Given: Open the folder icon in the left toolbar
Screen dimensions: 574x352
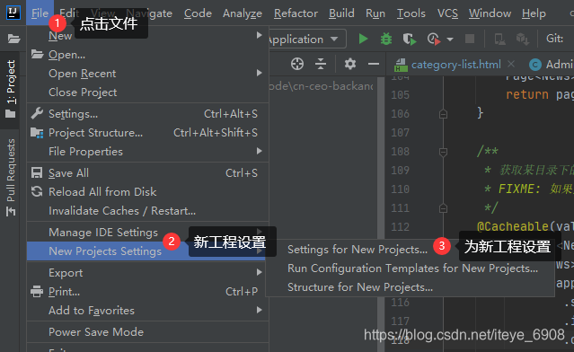Looking at the screenshot, I should pyautogui.click(x=13, y=39).
